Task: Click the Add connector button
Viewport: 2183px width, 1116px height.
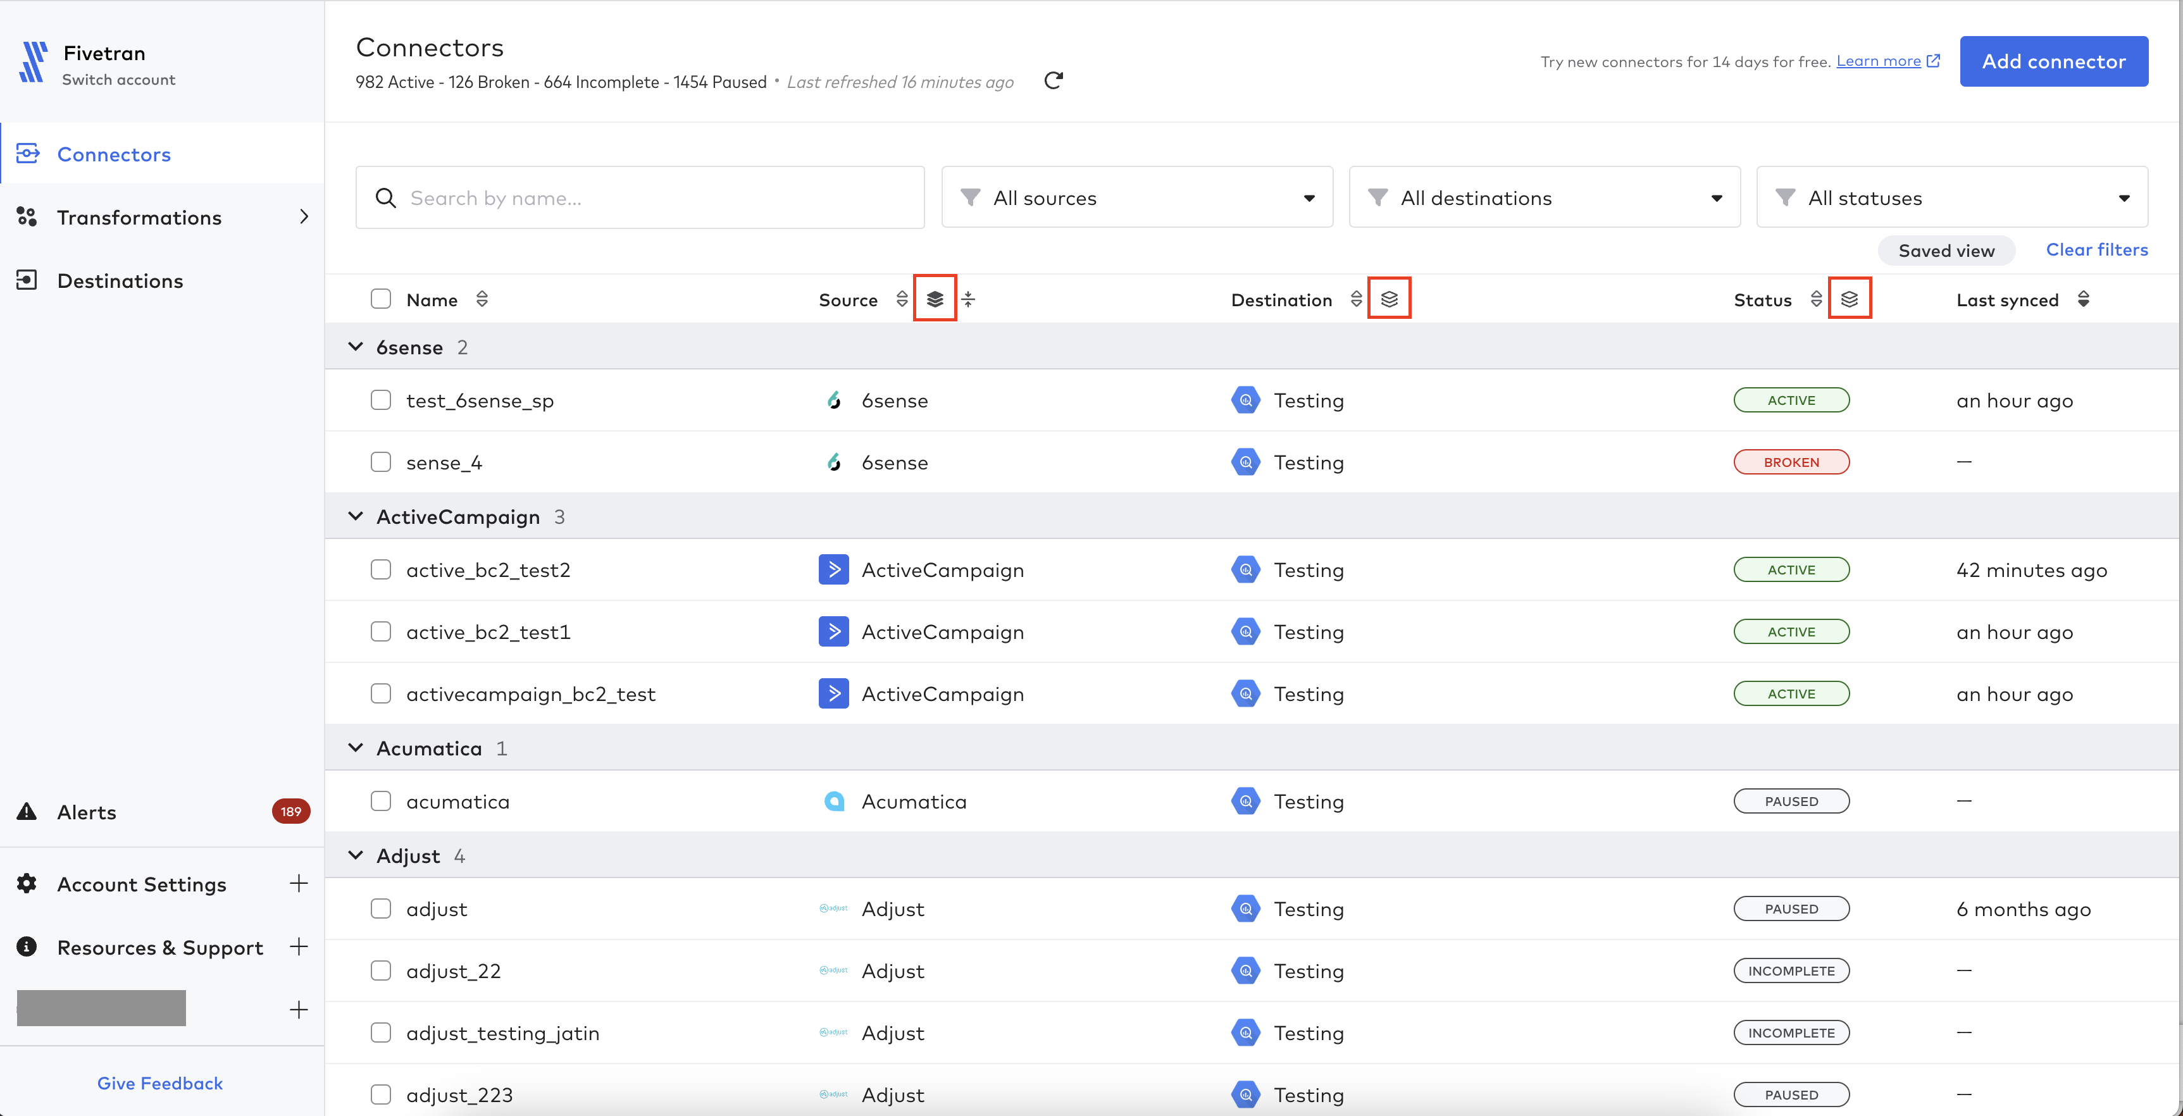Action: [x=2053, y=61]
